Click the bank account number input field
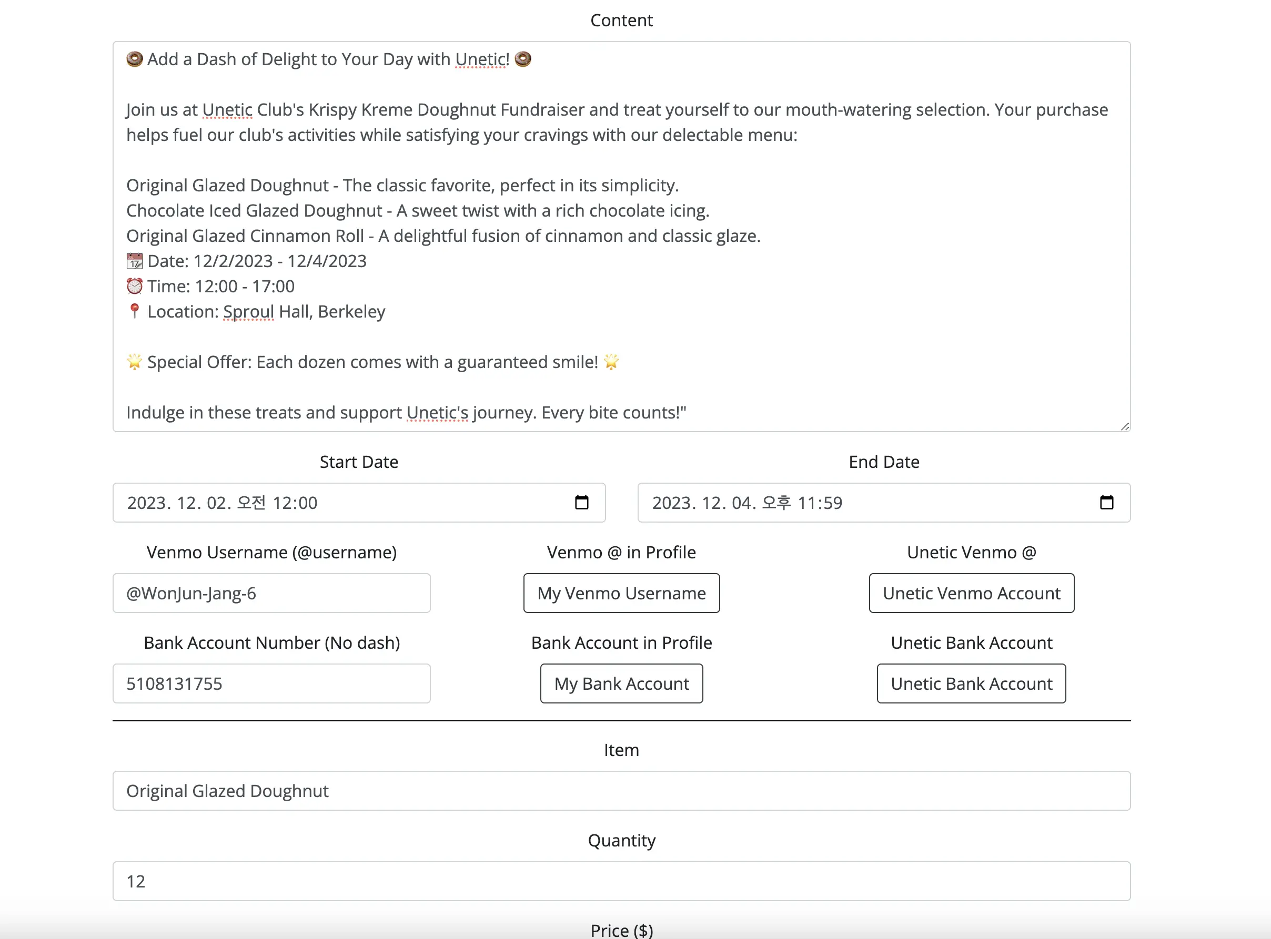This screenshot has width=1271, height=939. [271, 682]
